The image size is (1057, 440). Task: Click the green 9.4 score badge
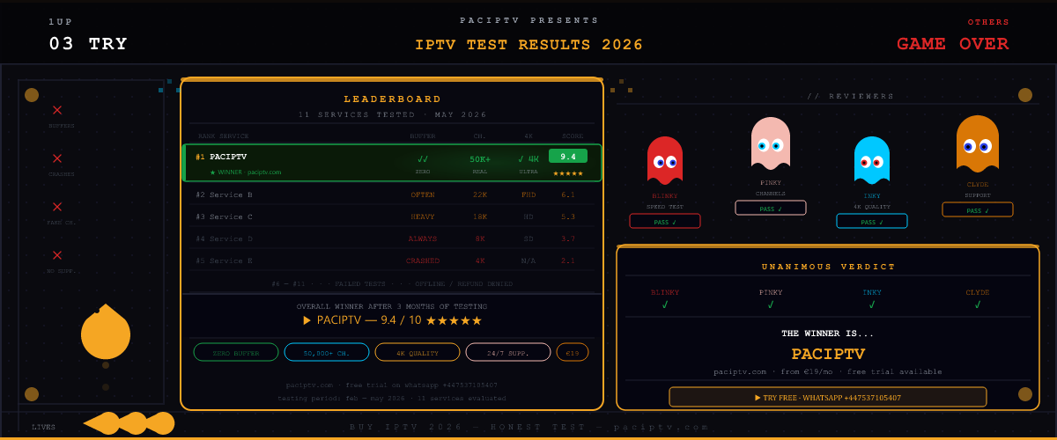[x=568, y=156]
